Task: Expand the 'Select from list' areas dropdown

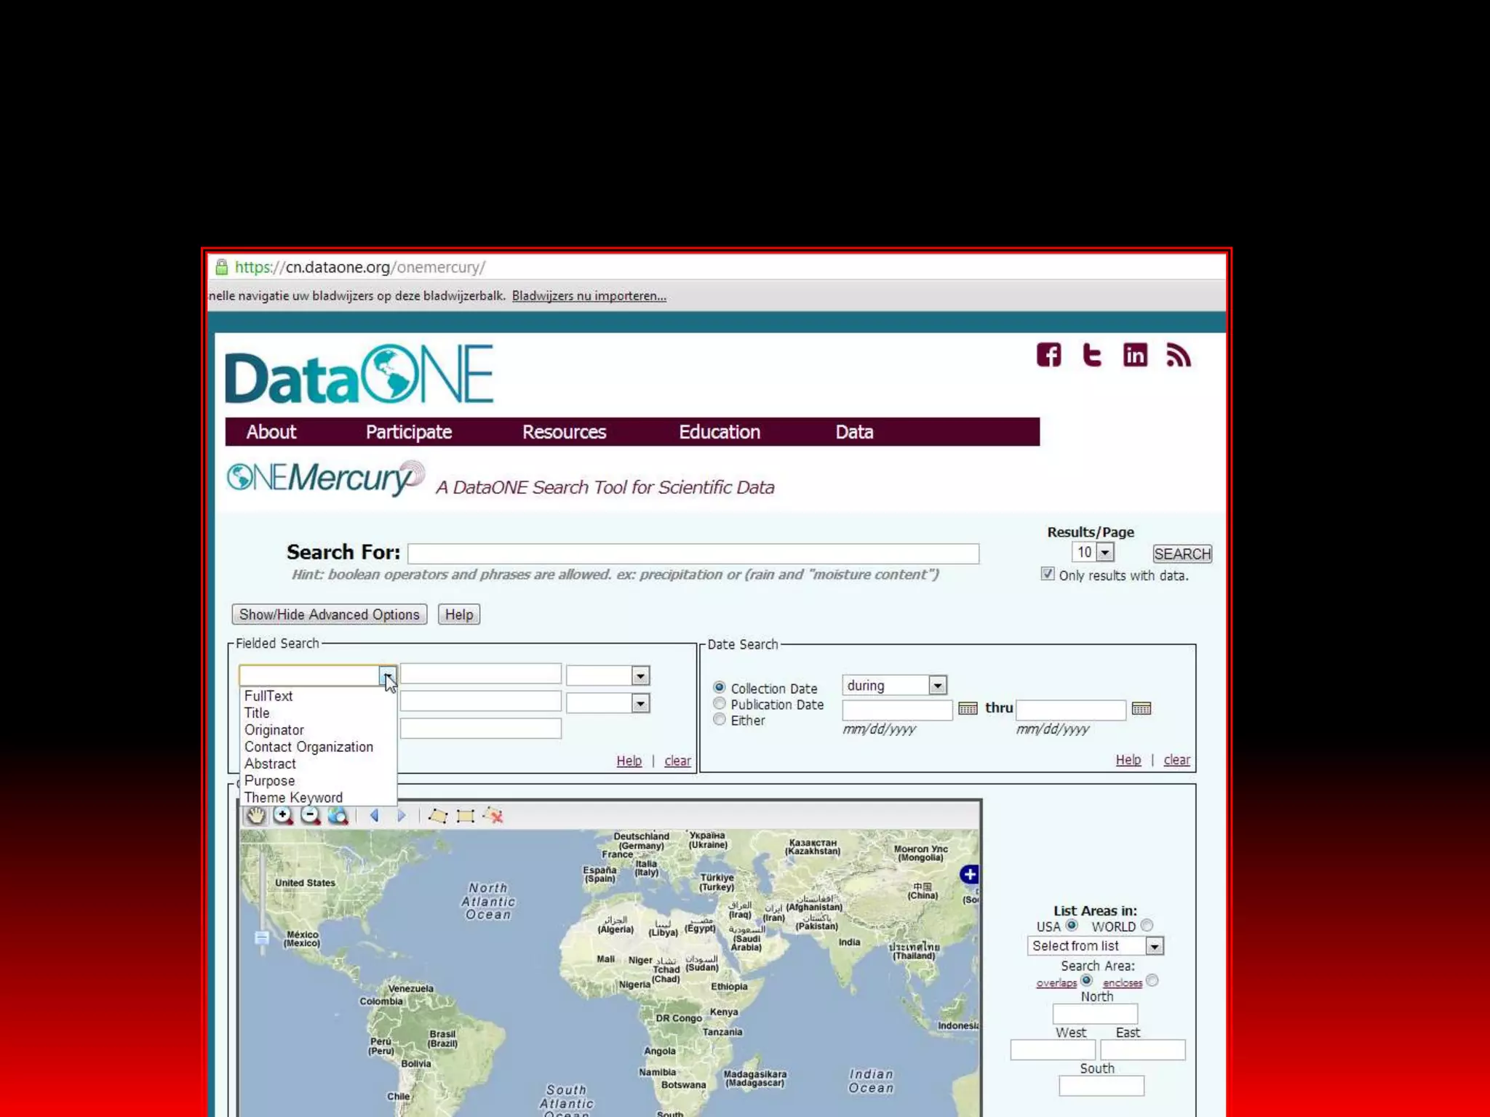Action: click(x=1154, y=946)
